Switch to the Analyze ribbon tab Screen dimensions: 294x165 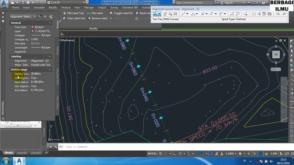[x=66, y=7]
